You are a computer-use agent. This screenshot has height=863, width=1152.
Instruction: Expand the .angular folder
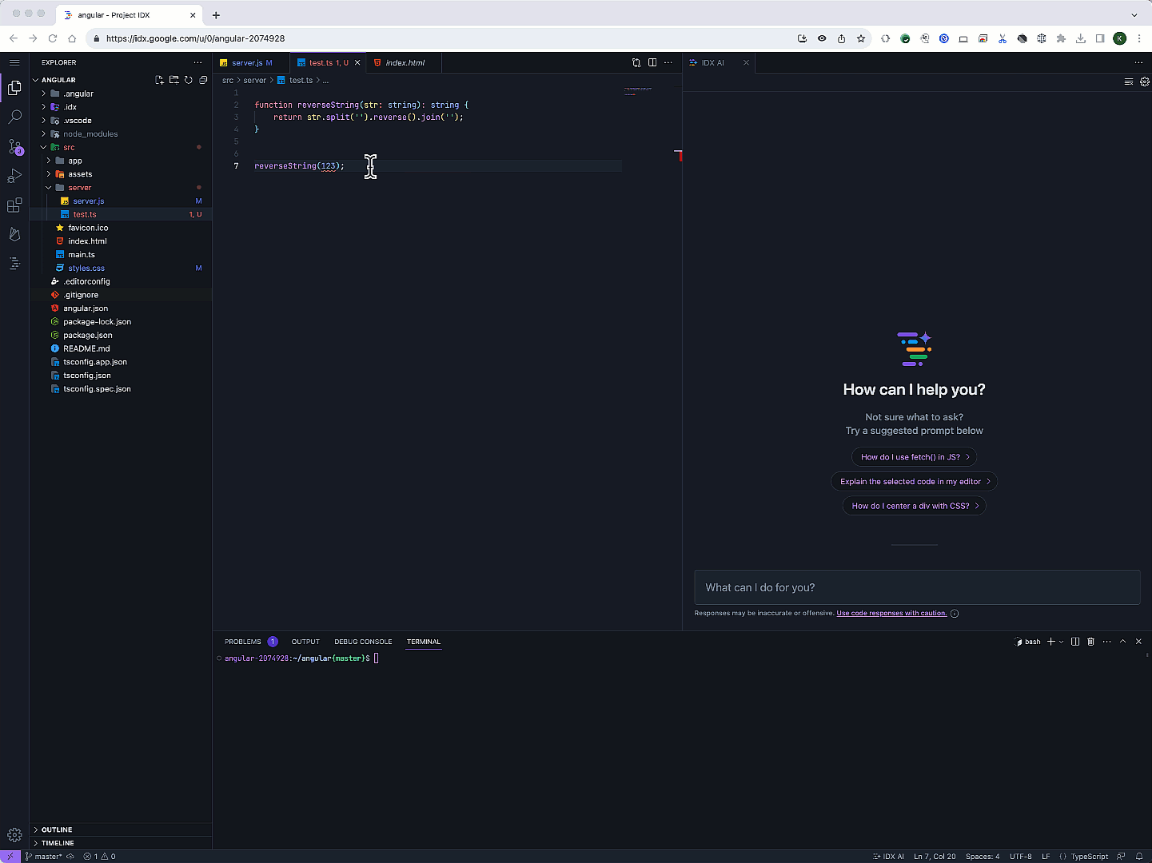pyautogui.click(x=78, y=93)
